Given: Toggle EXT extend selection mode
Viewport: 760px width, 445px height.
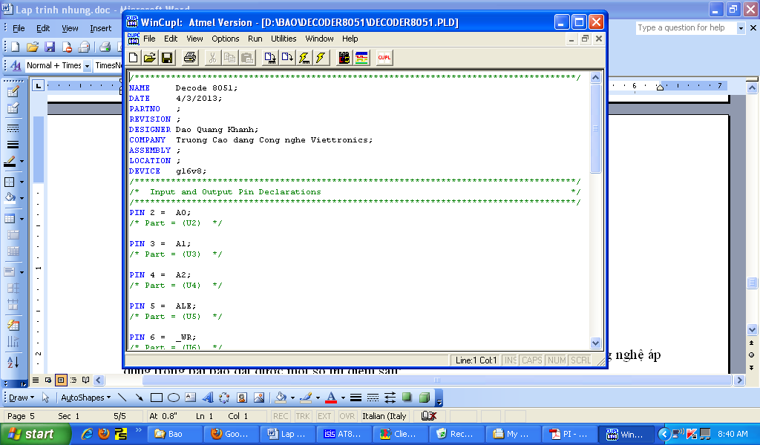Looking at the screenshot, I should click(324, 416).
